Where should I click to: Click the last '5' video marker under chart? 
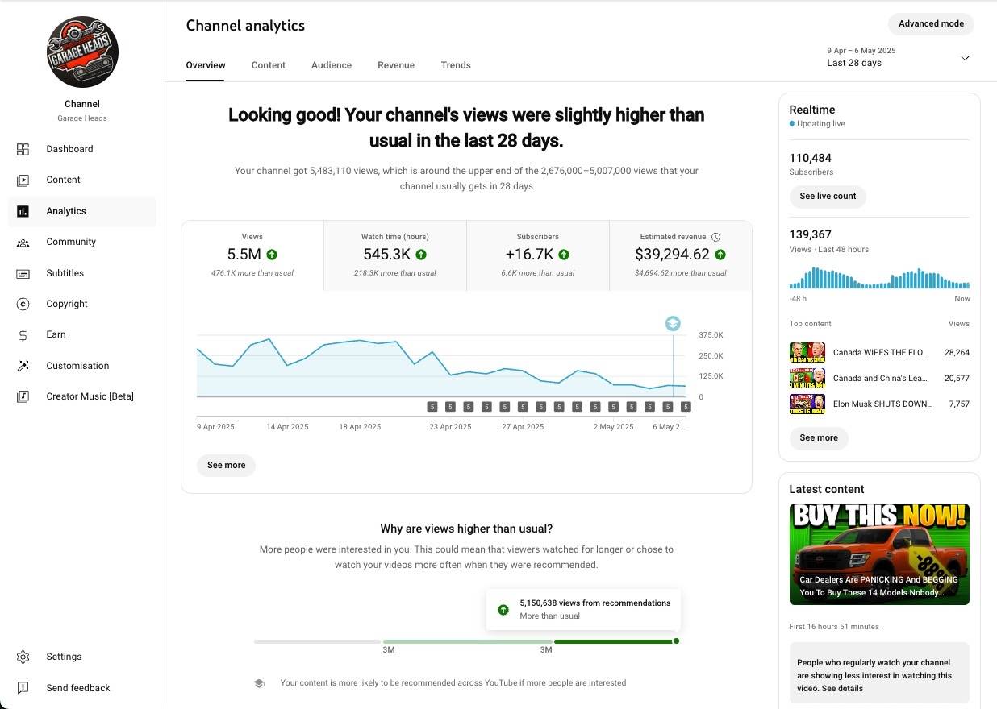tap(686, 407)
